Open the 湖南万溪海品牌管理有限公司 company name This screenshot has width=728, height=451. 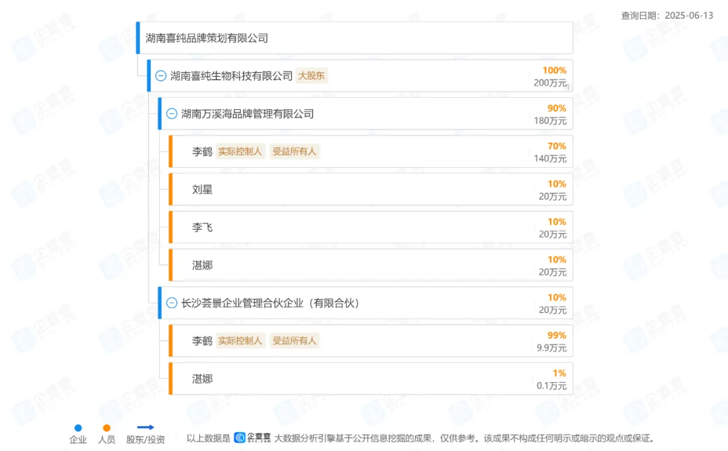tap(247, 114)
